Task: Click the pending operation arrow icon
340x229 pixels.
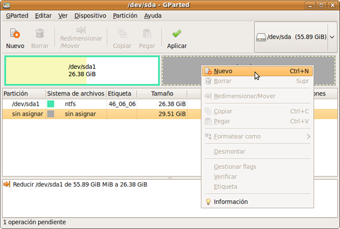Action: [x=7, y=184]
